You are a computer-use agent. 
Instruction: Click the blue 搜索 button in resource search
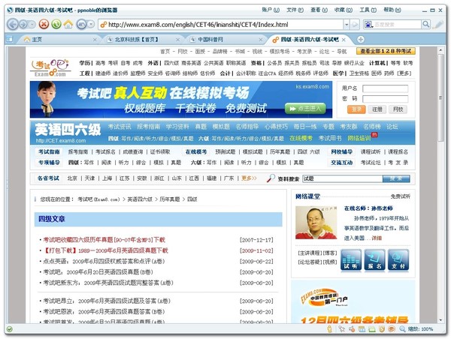coord(396,178)
